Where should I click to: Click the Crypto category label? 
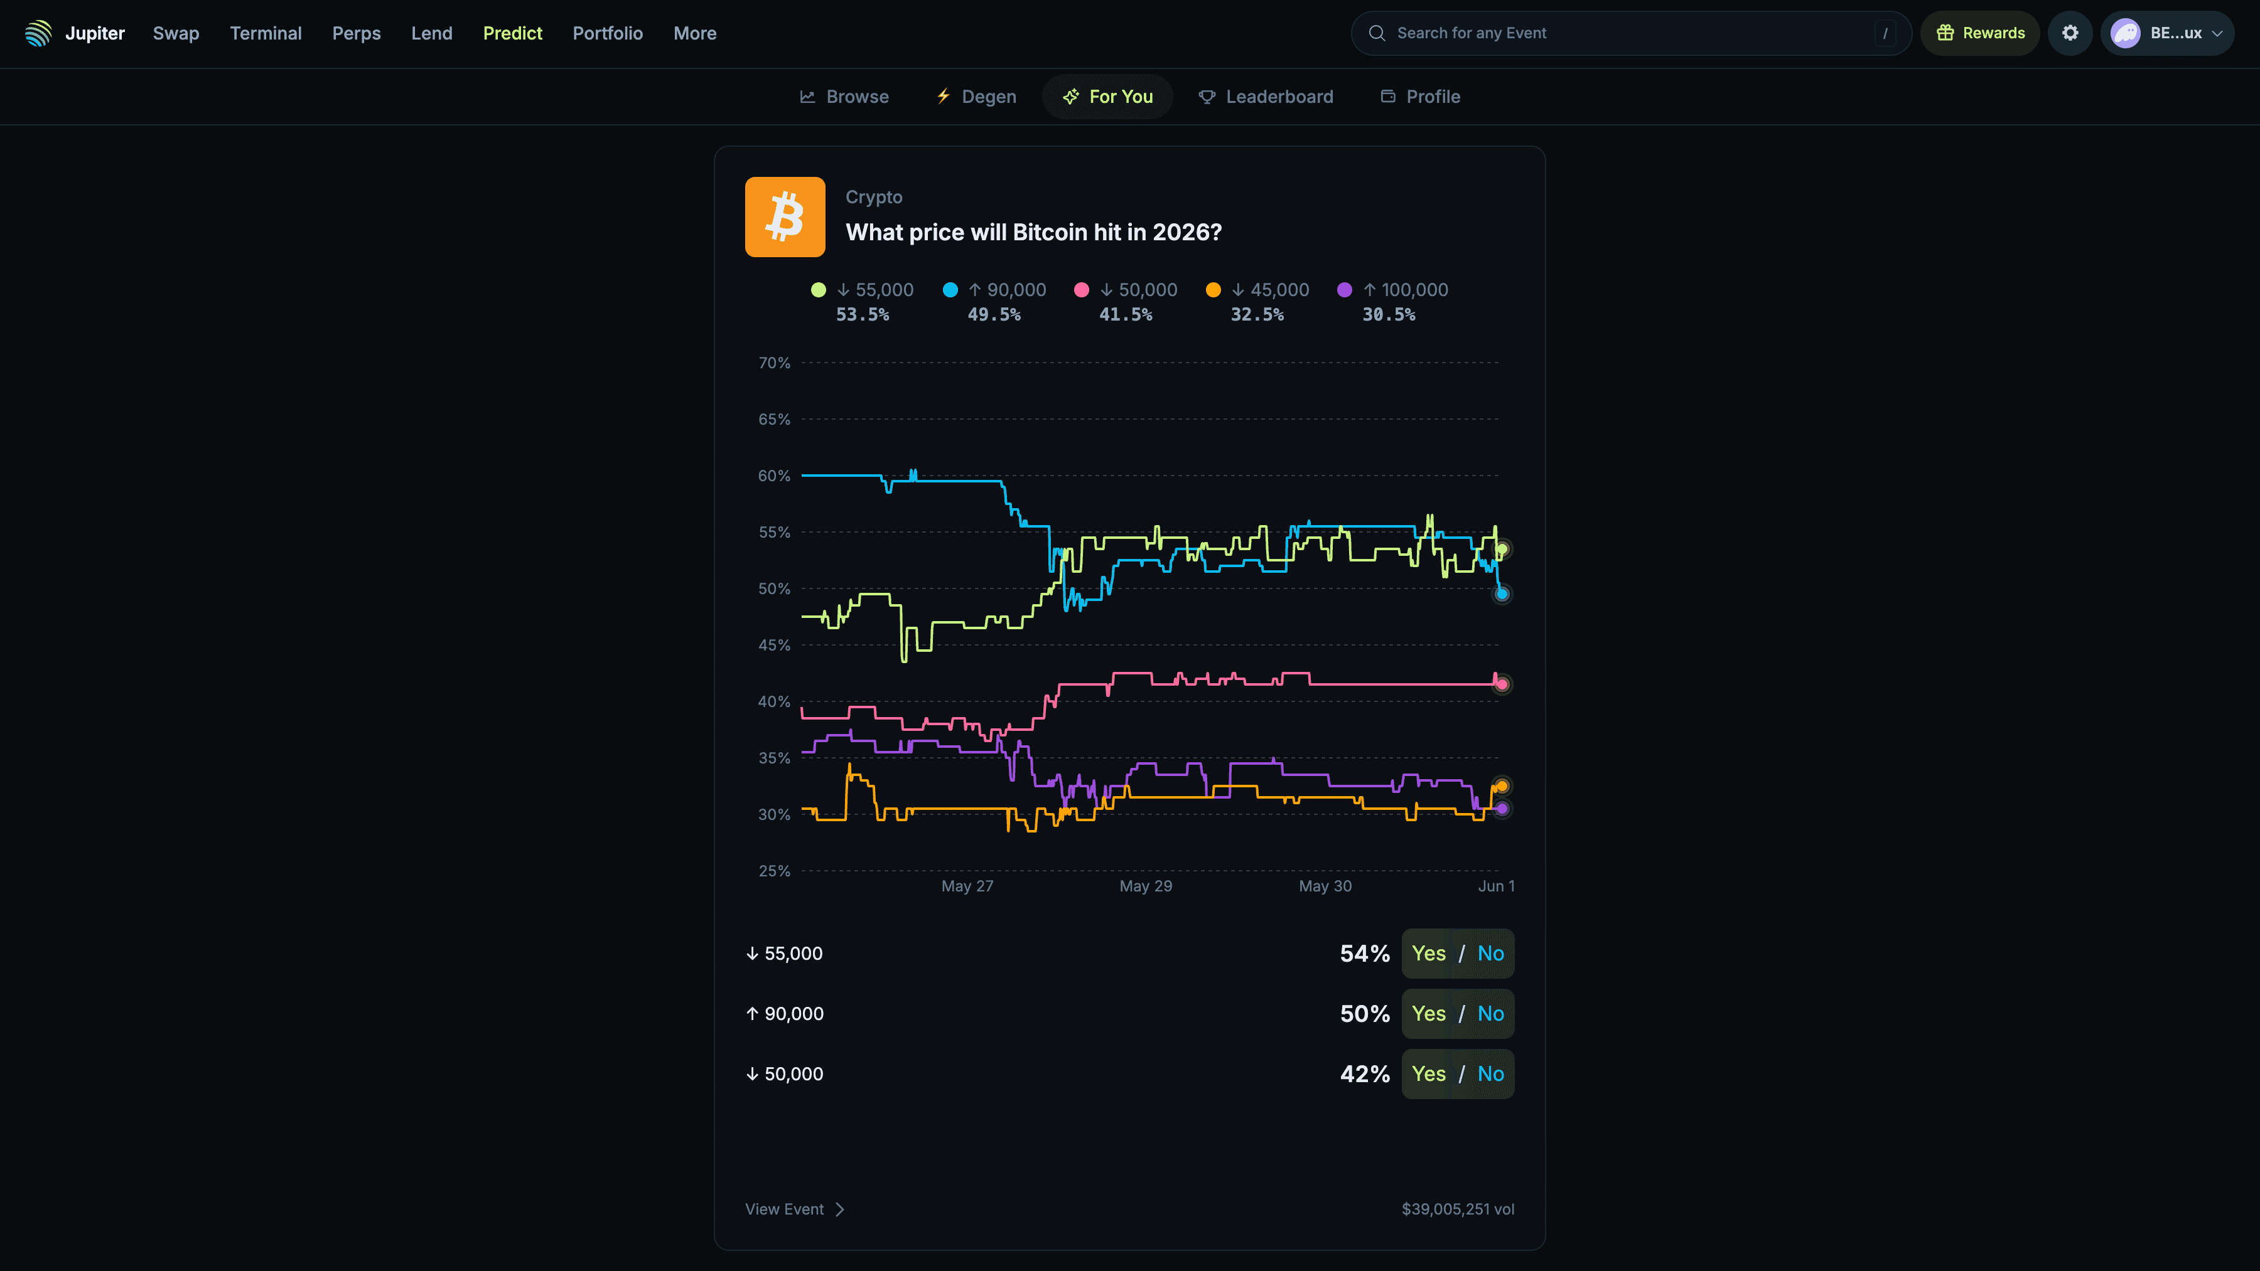(874, 197)
